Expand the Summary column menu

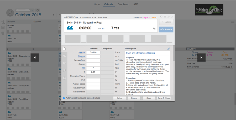[x=232, y=21]
